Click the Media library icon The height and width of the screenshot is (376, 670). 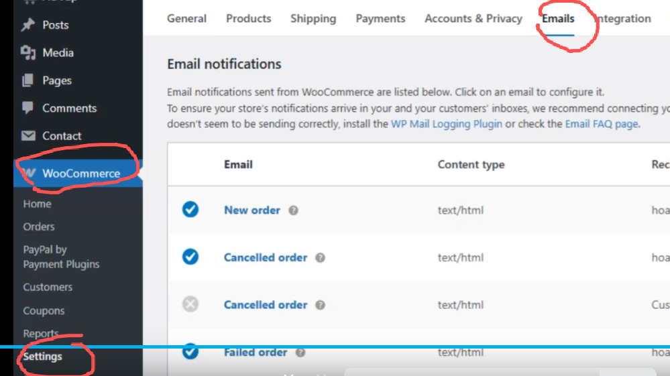coord(28,52)
